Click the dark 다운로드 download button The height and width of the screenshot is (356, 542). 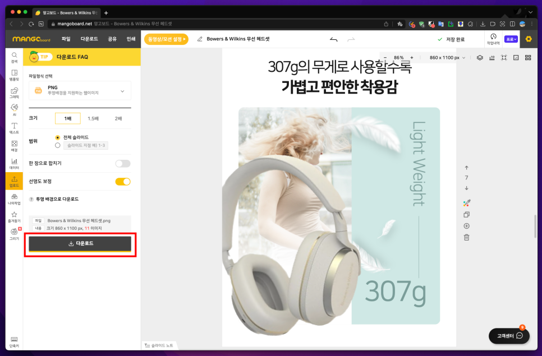pos(80,243)
